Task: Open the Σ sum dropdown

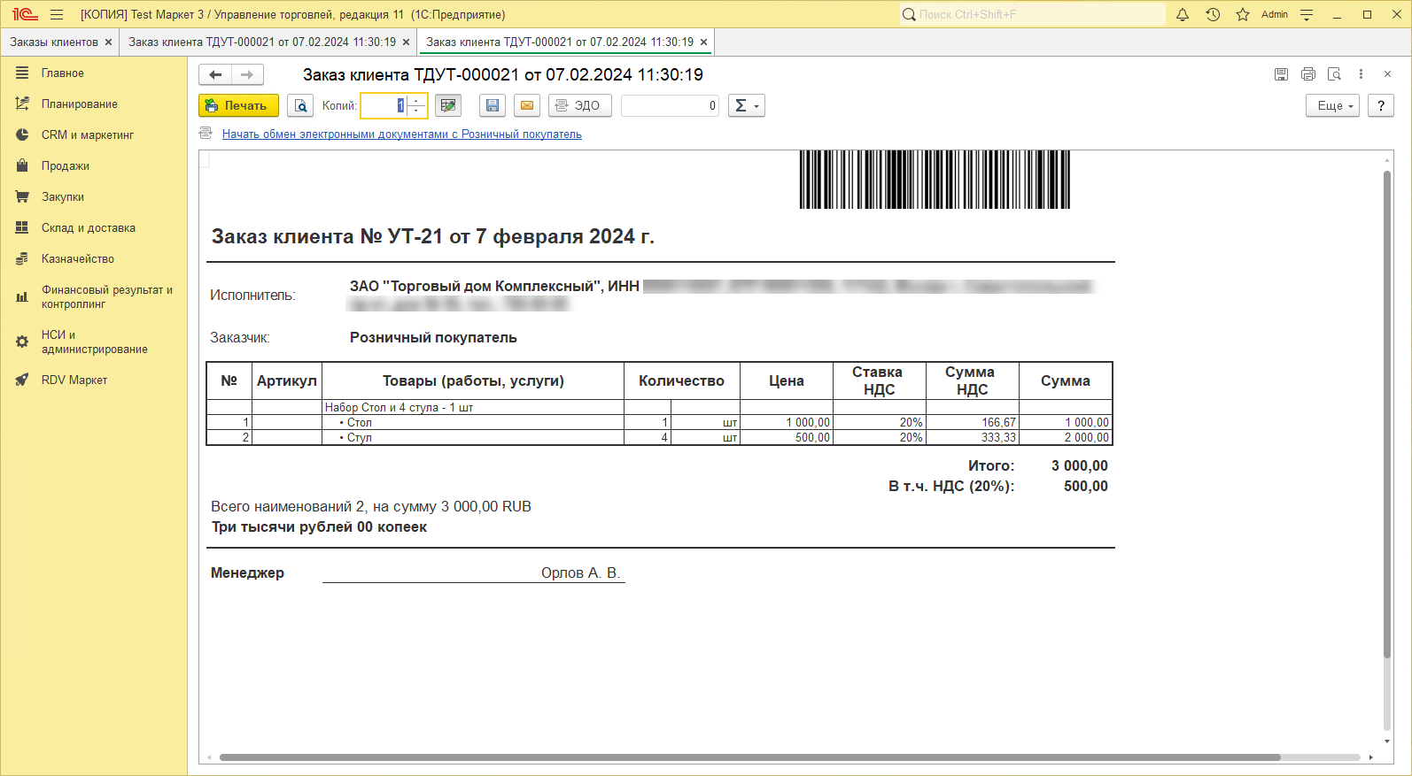Action: pos(747,106)
